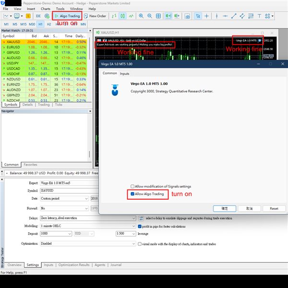The height and width of the screenshot is (288, 288).
Task: Click the green circular icon right of IDE
Action: coord(47,16)
